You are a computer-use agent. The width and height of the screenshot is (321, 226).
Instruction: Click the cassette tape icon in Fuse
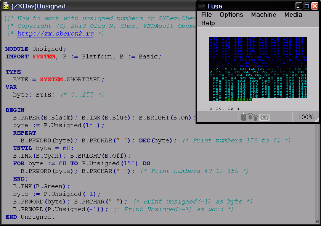[264, 118]
